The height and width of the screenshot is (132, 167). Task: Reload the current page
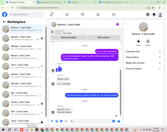[12, 8]
